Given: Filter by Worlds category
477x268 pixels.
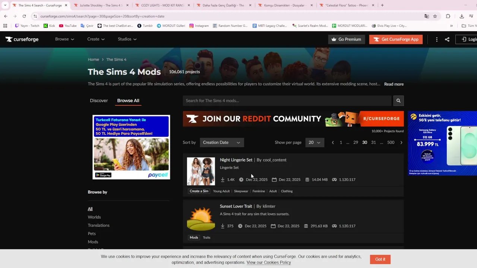Looking at the screenshot, I should click(94, 217).
